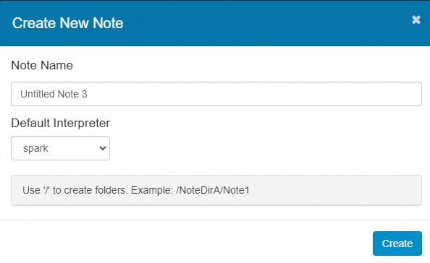
Task: Close the Create New Note dialog
Action: tap(416, 20)
